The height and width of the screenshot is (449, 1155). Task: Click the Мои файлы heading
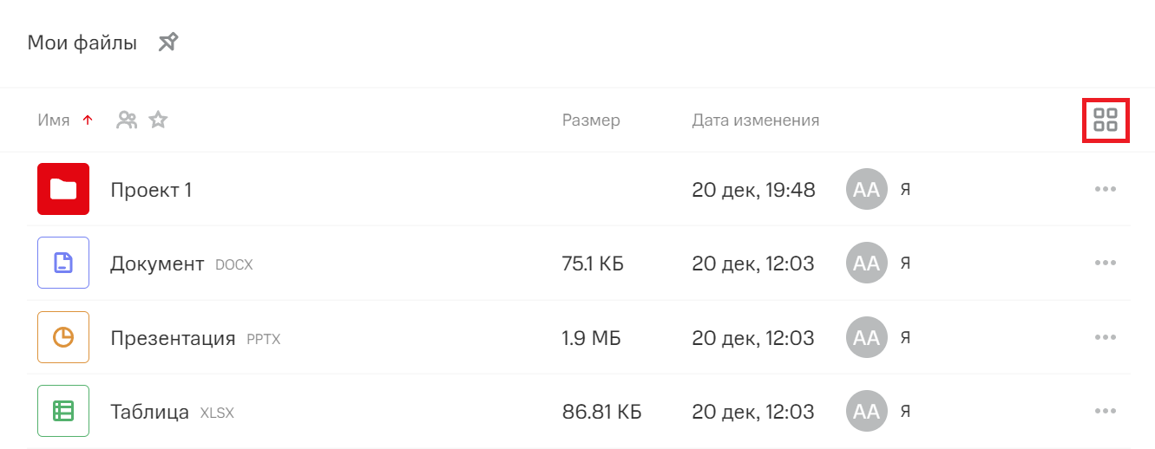tap(82, 42)
